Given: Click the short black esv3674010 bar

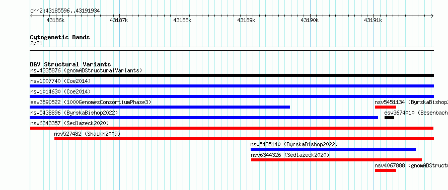Looking at the screenshot, I should tap(389, 118).
